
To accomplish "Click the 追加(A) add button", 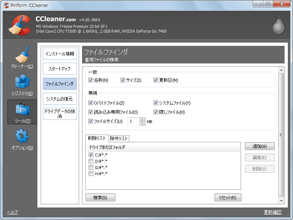I will coord(260,146).
